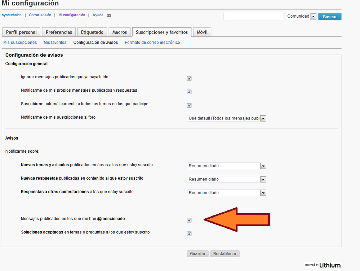Expand 'Respuestas a otras contestaciones' dropdown
360x271 pixels.
tap(227, 193)
